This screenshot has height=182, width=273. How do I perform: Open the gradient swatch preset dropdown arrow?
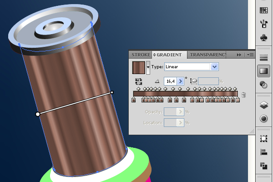148,68
